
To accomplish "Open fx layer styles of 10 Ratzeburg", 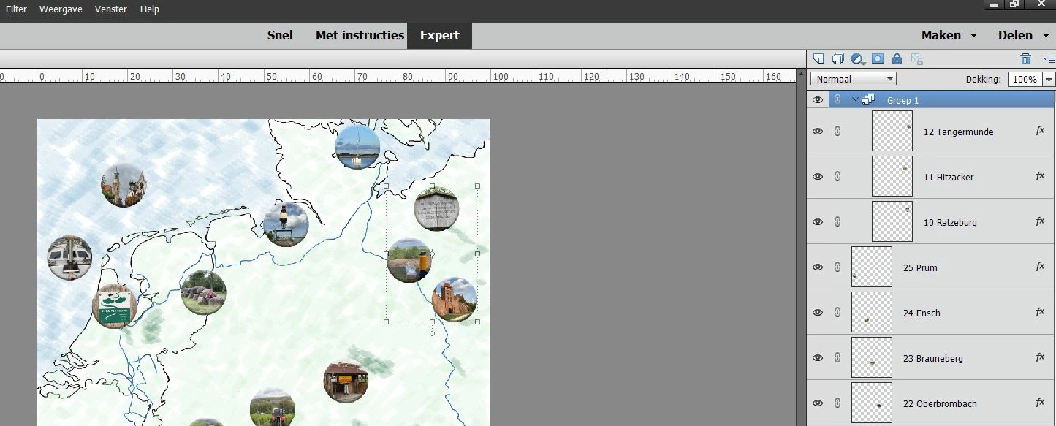I will [1040, 221].
